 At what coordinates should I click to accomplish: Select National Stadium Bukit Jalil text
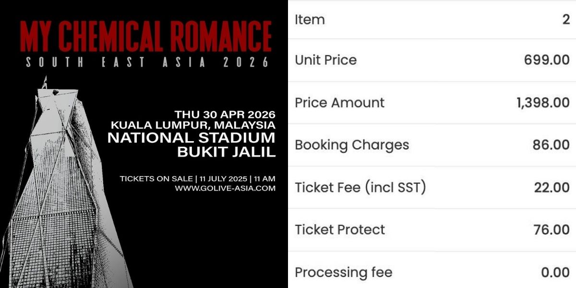click(x=192, y=145)
